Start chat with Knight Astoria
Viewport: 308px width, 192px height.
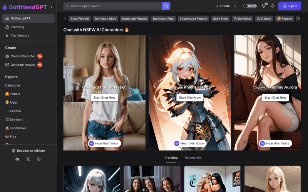coord(190,98)
